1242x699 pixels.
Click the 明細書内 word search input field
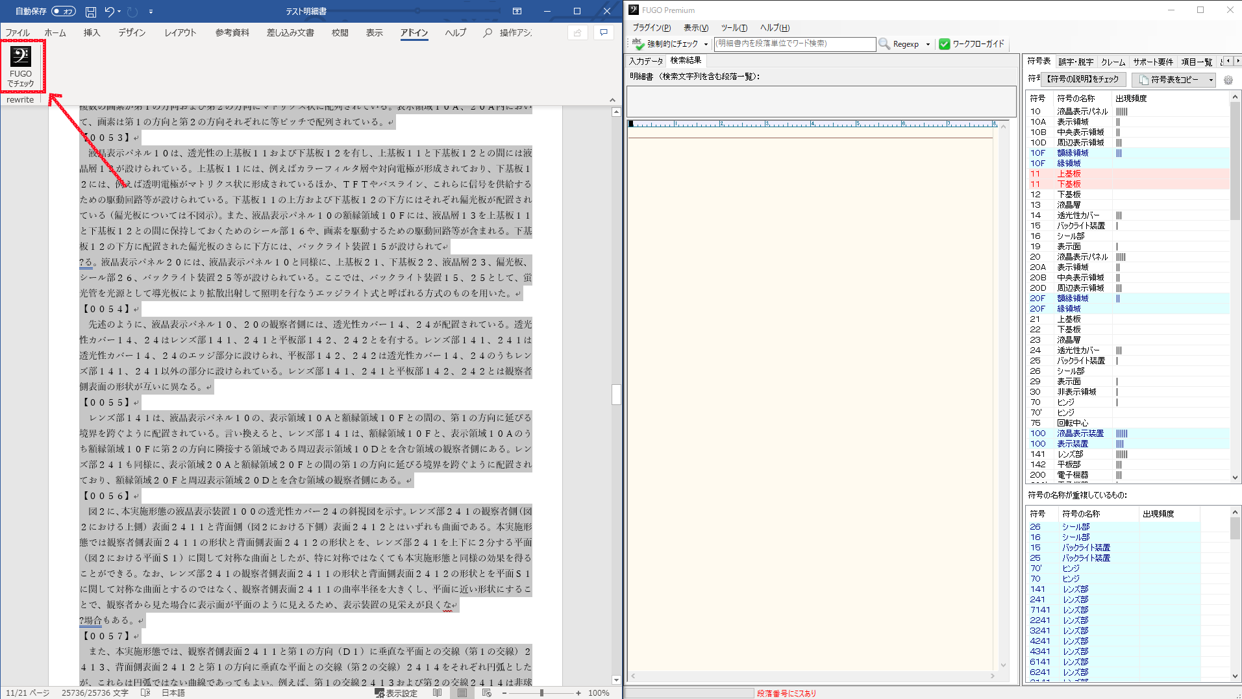(795, 43)
